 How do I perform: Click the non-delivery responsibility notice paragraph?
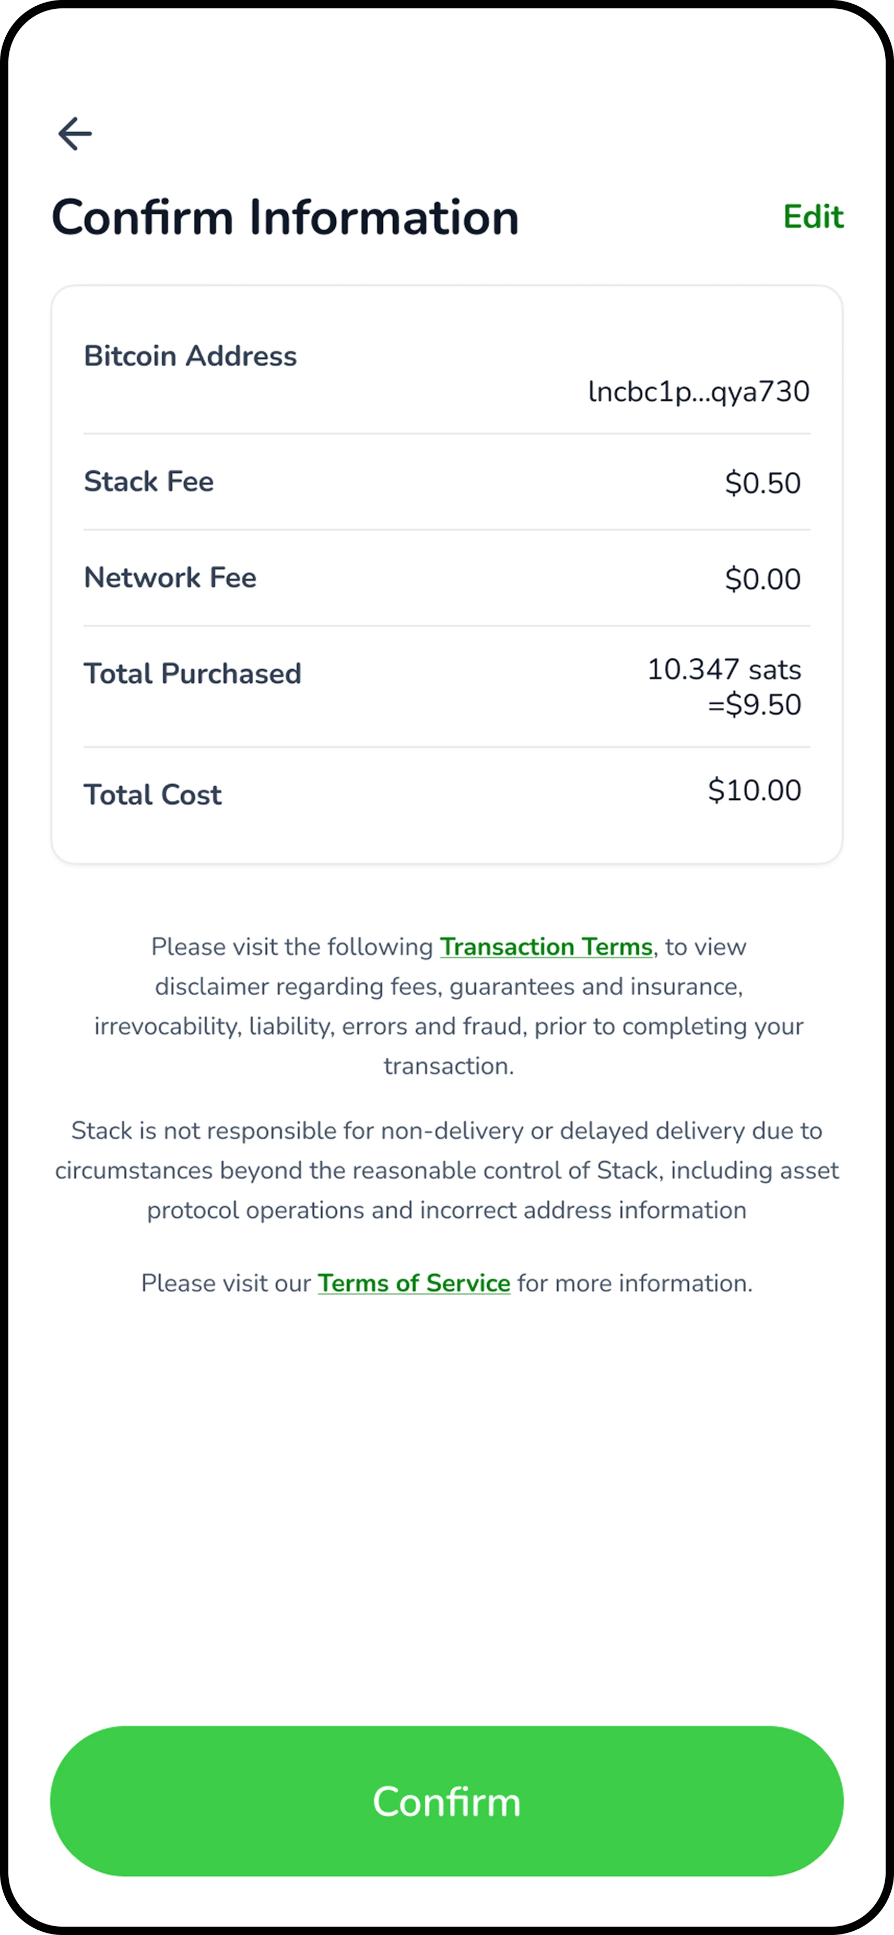(x=446, y=1170)
